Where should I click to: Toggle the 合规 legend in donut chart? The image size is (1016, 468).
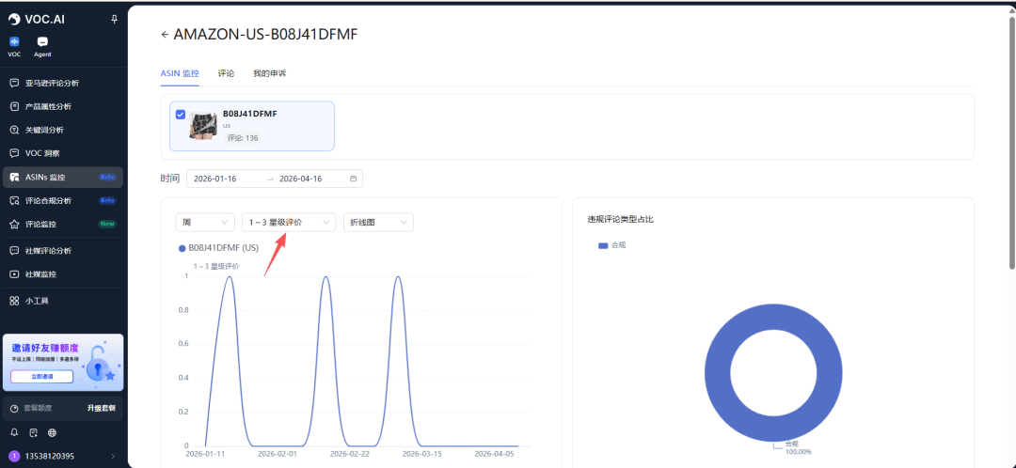611,245
